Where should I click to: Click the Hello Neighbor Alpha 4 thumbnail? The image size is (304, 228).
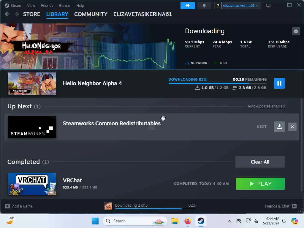click(x=32, y=83)
